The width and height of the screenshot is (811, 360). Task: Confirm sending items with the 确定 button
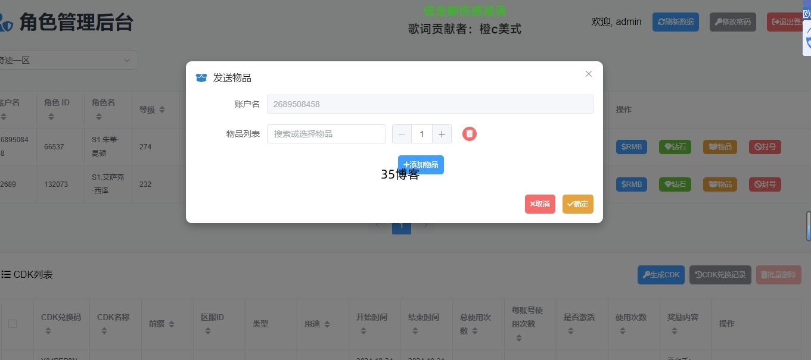tap(577, 204)
